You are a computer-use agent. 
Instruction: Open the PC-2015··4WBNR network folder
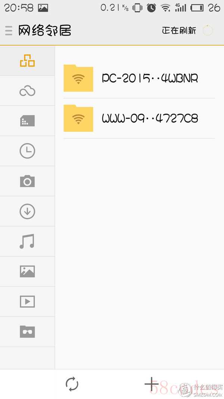pyautogui.click(x=139, y=78)
